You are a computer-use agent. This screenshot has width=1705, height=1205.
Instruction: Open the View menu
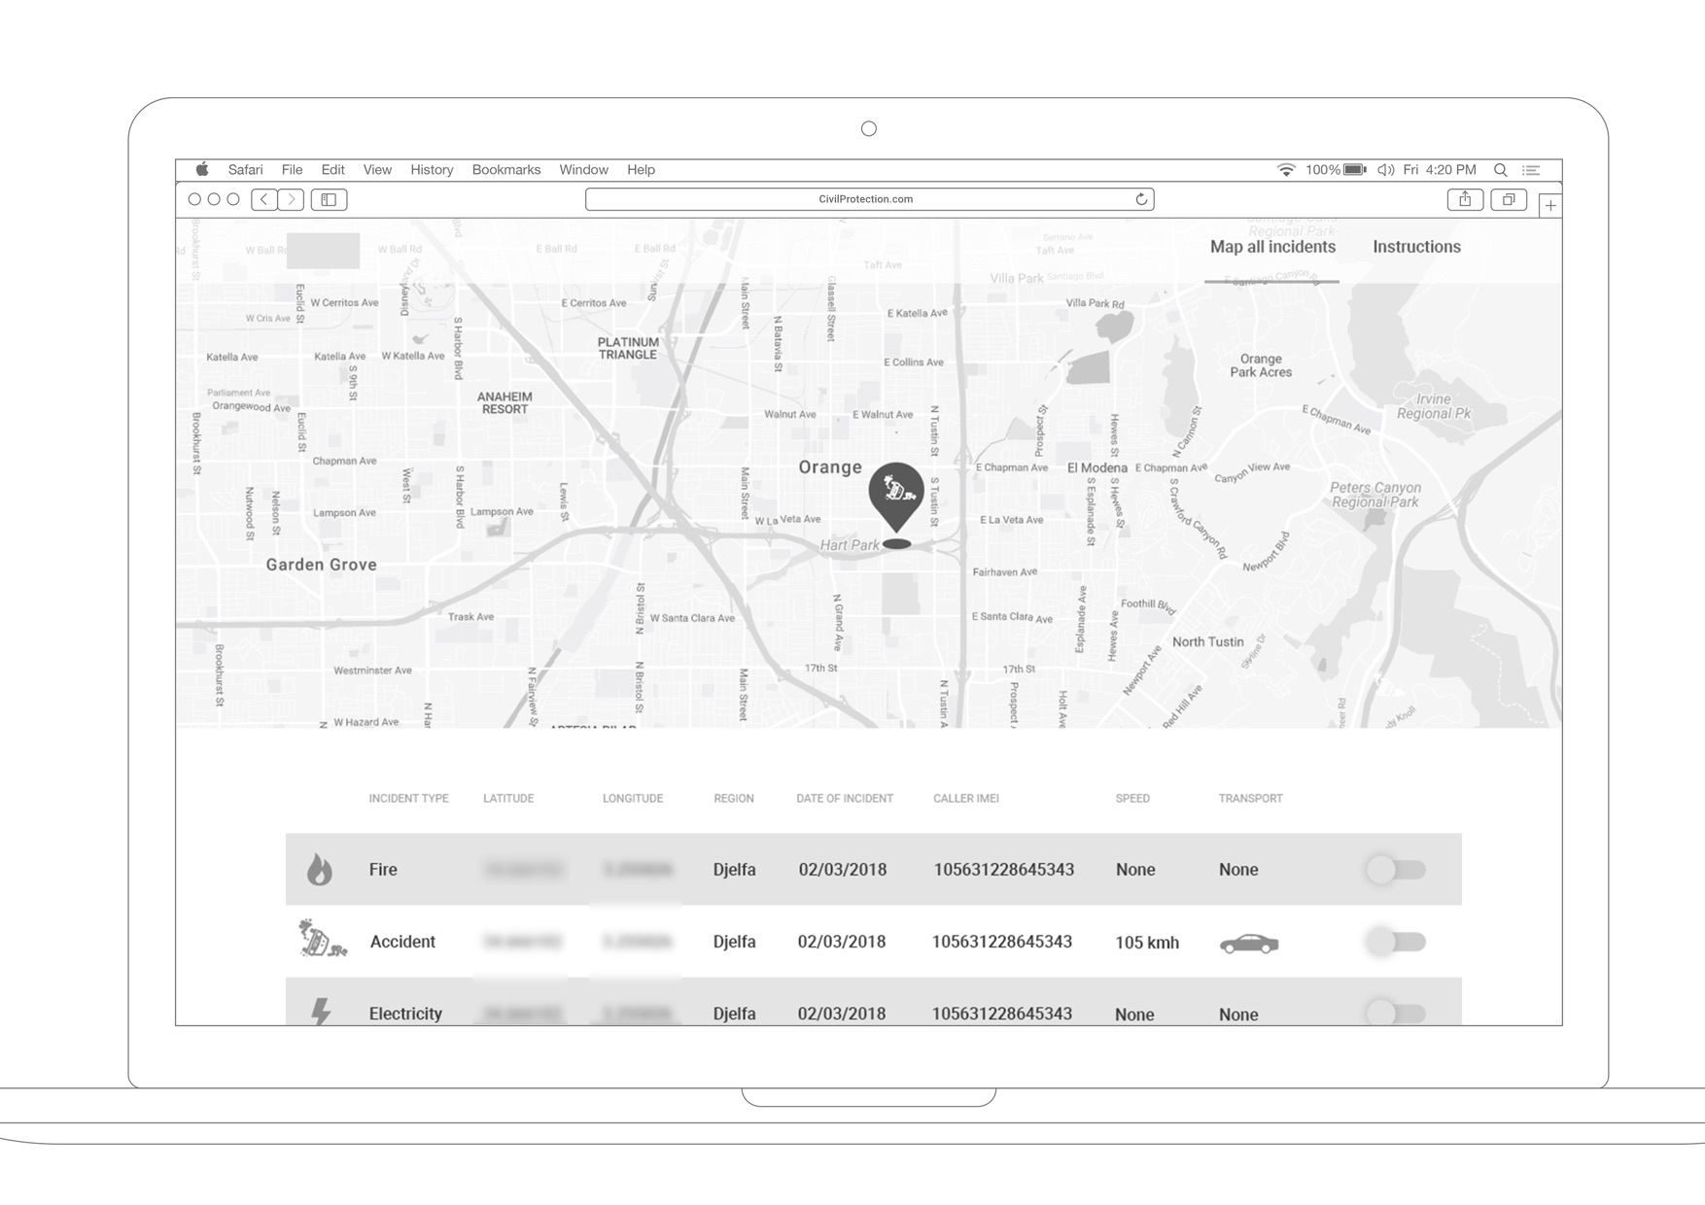pyautogui.click(x=377, y=170)
